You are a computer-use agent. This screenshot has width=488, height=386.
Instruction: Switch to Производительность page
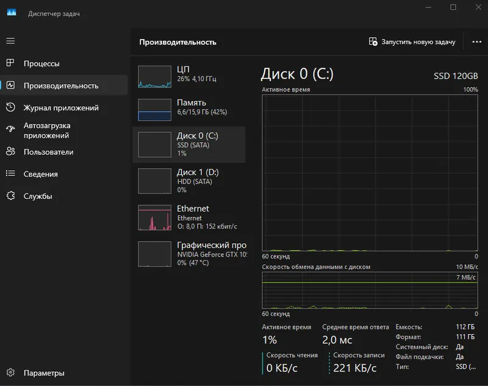tap(64, 85)
